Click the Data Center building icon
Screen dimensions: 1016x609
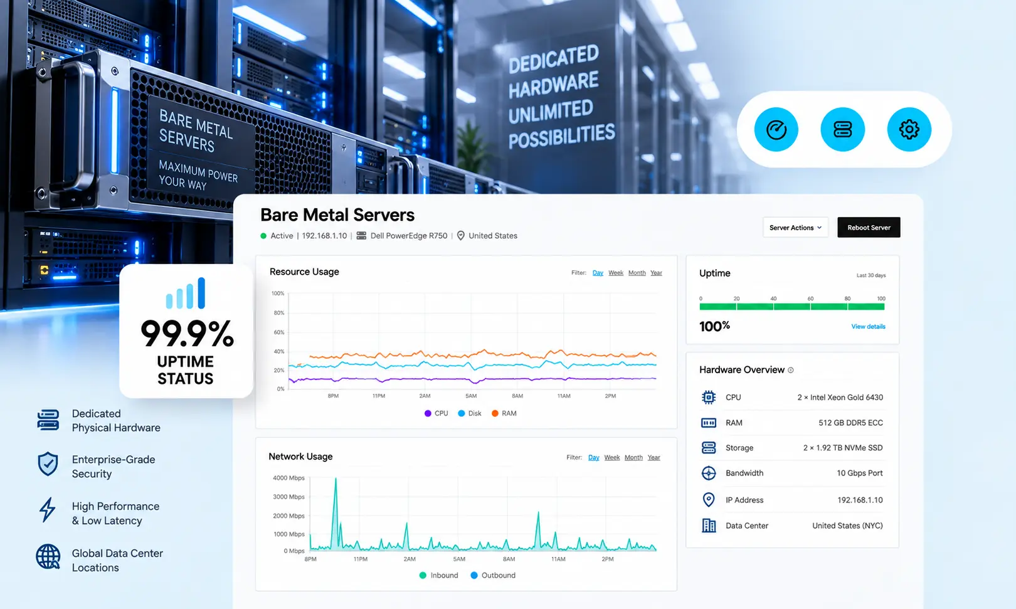[709, 526]
